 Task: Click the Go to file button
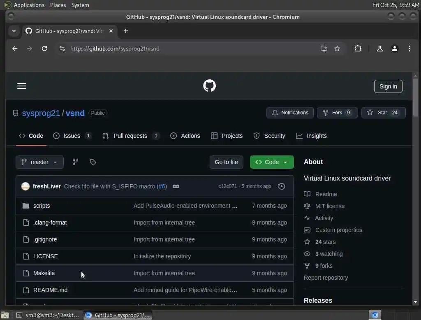click(x=227, y=162)
